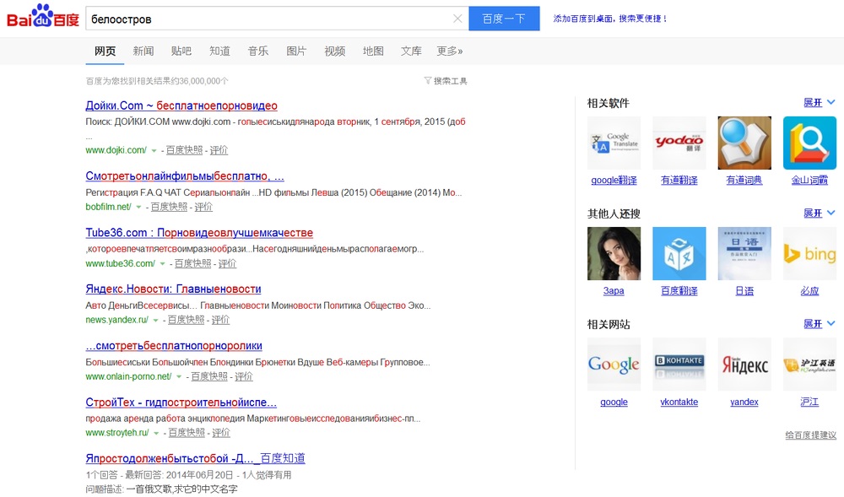Click the Yandex site logo
Screen dimensions: 844x497
pos(744,365)
